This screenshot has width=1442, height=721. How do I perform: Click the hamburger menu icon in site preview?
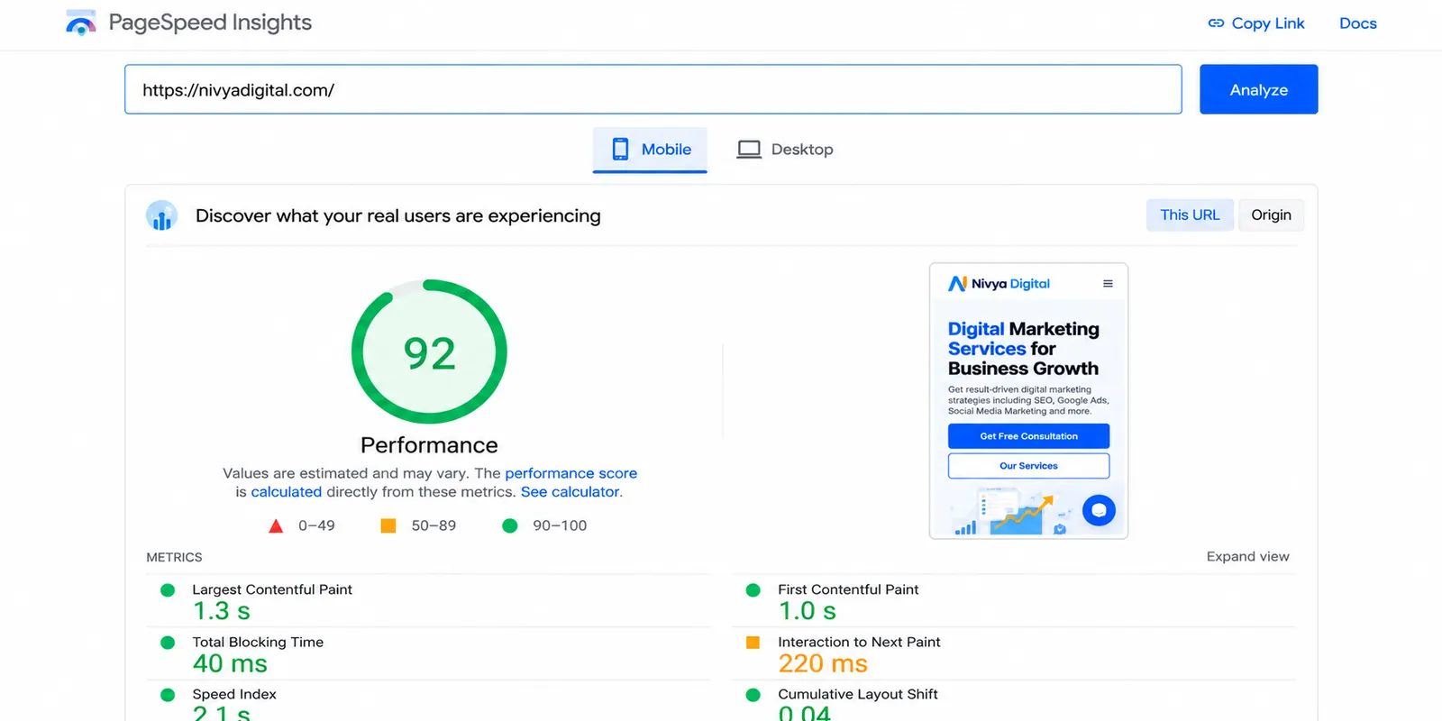click(1108, 284)
